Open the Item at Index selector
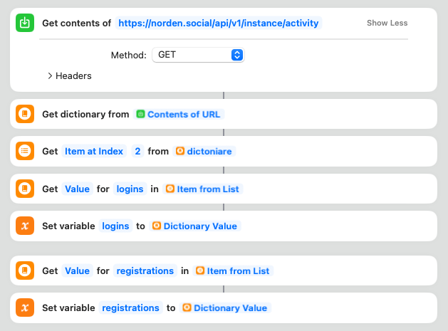This screenshot has width=448, height=331. (93, 151)
